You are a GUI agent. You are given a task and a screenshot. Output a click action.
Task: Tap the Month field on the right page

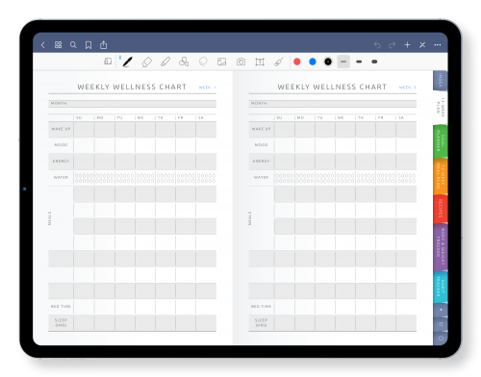(333, 104)
